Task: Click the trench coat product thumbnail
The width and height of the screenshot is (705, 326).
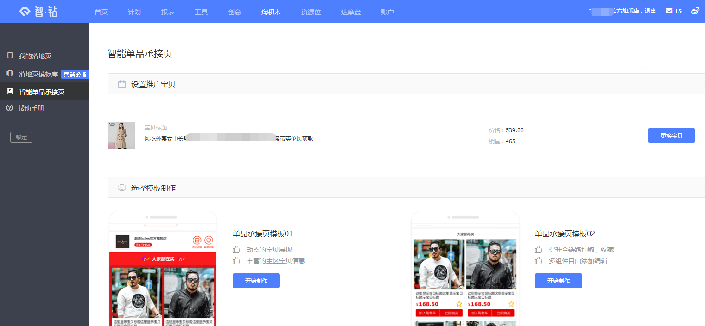Action: [121, 135]
